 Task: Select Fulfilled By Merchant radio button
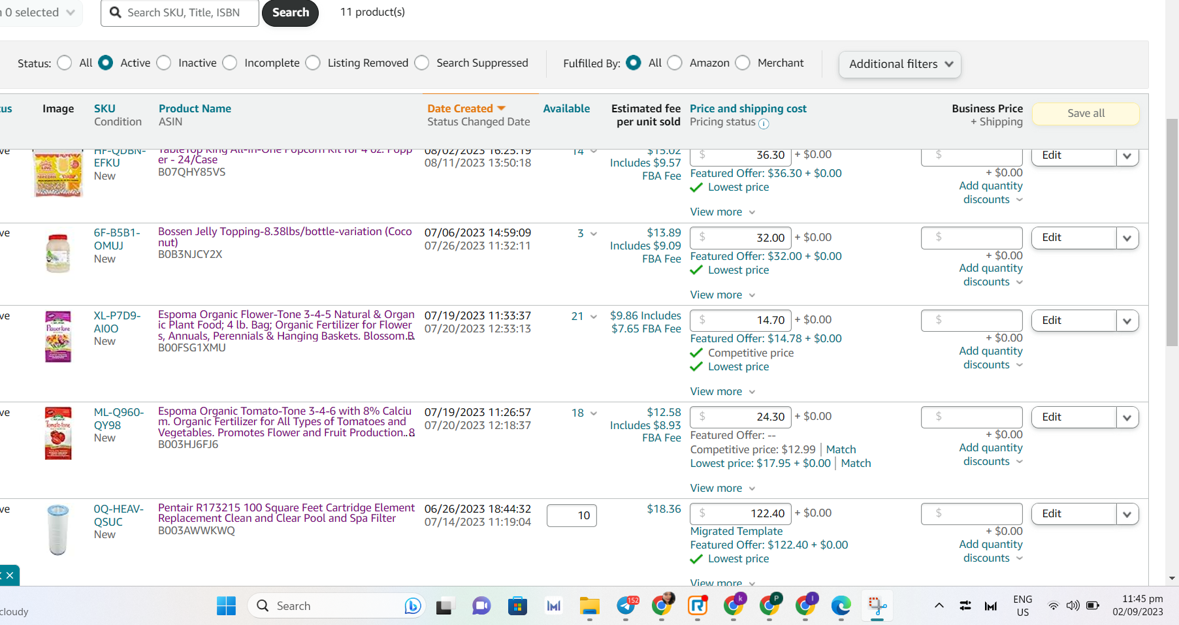coord(743,63)
